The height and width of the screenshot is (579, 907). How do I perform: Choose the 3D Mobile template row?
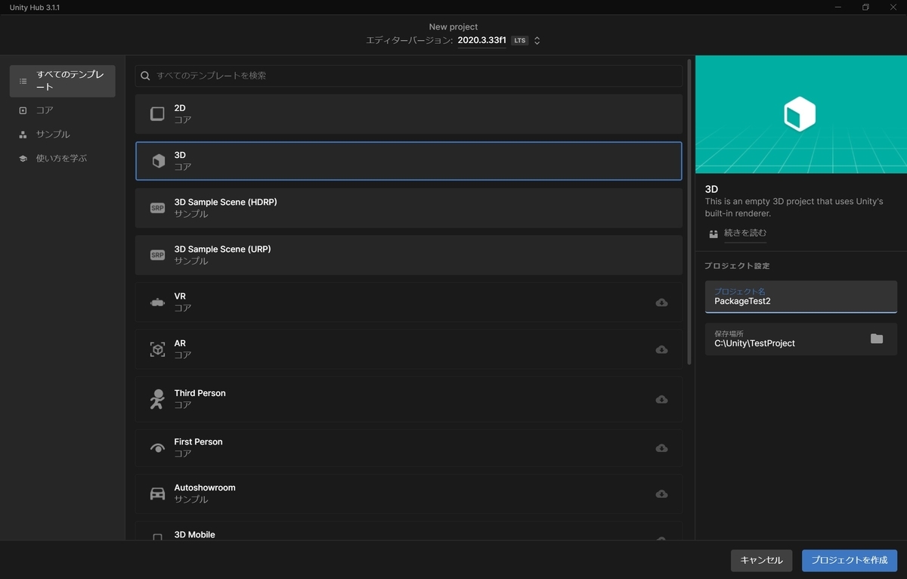pyautogui.click(x=409, y=531)
